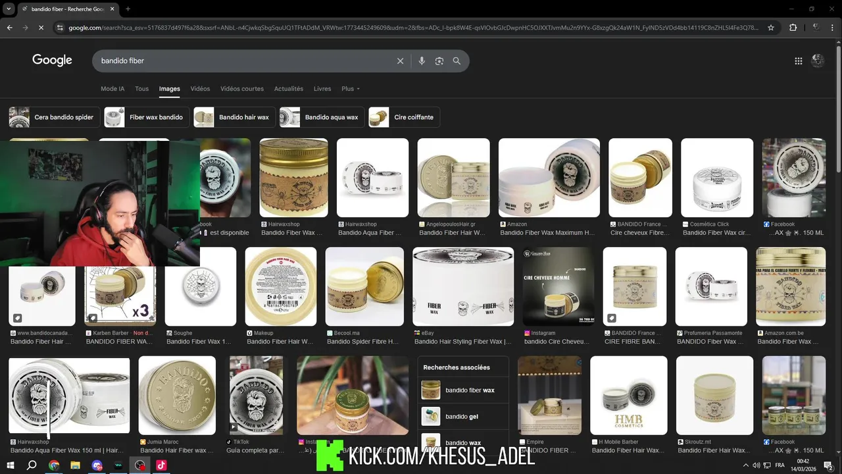Open Google Lens image search
The width and height of the screenshot is (842, 474).
439,61
